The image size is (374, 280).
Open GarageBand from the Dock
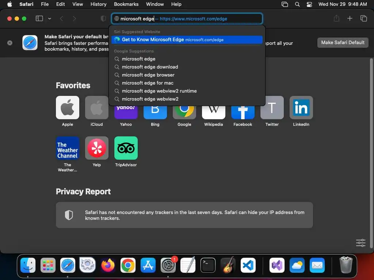pos(228,265)
